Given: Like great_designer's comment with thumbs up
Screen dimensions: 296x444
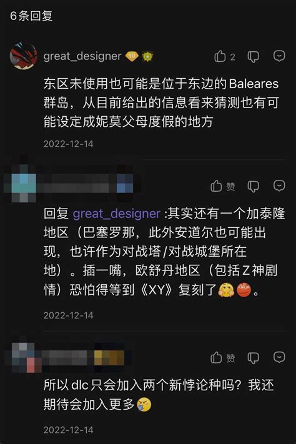Looking at the screenshot, I should pyautogui.click(x=220, y=56).
